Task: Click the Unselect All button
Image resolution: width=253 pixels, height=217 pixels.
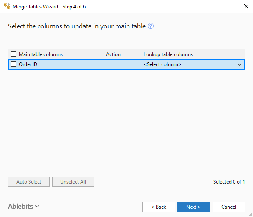Action: (x=73, y=182)
